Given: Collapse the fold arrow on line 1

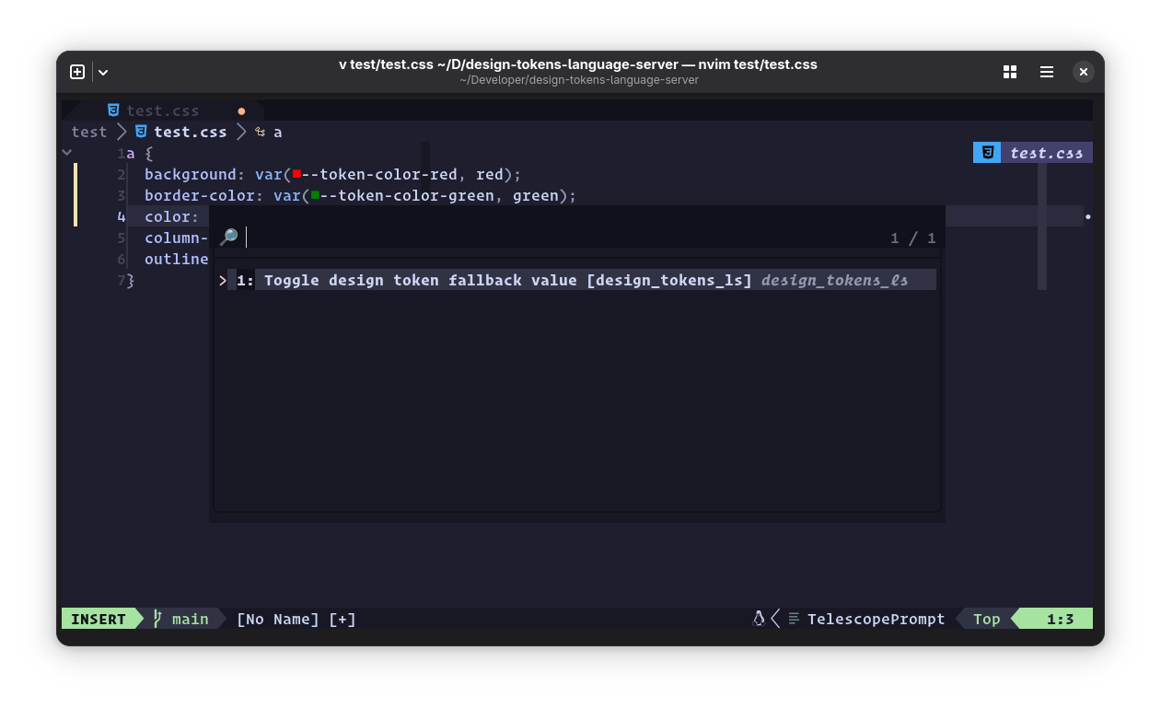Looking at the screenshot, I should 66,152.
